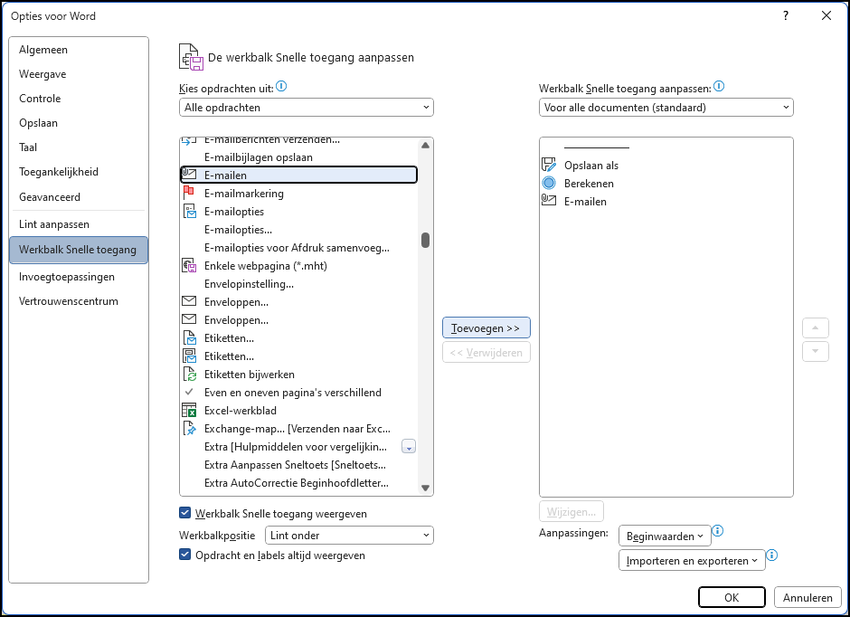The height and width of the screenshot is (617, 850).
Task: Open the Help question mark button
Action: click(x=786, y=15)
